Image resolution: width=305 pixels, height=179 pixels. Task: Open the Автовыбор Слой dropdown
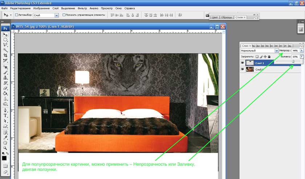56,15
